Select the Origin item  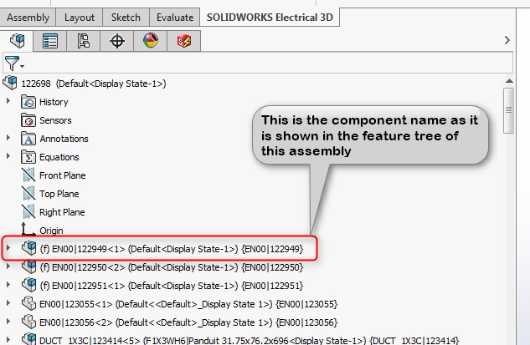tap(51, 231)
